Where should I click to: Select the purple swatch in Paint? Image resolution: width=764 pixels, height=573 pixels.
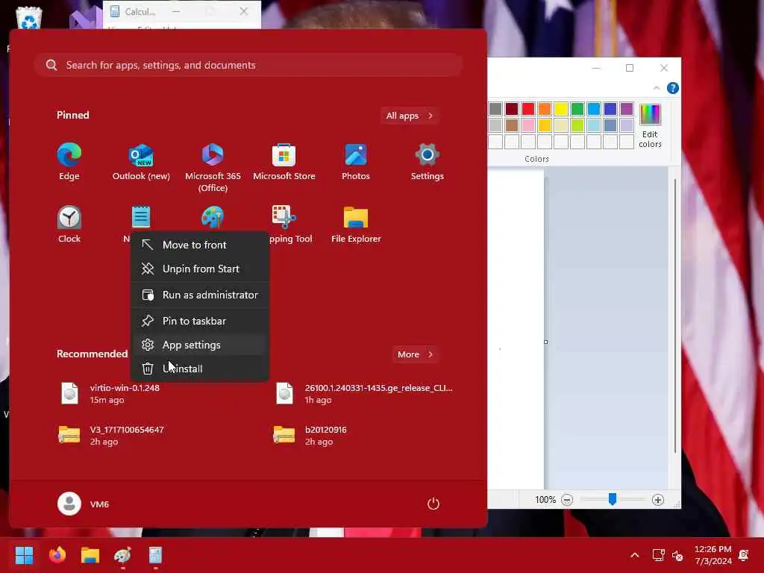pyautogui.click(x=627, y=109)
